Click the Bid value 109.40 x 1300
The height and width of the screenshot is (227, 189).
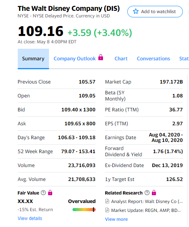tap(78, 109)
